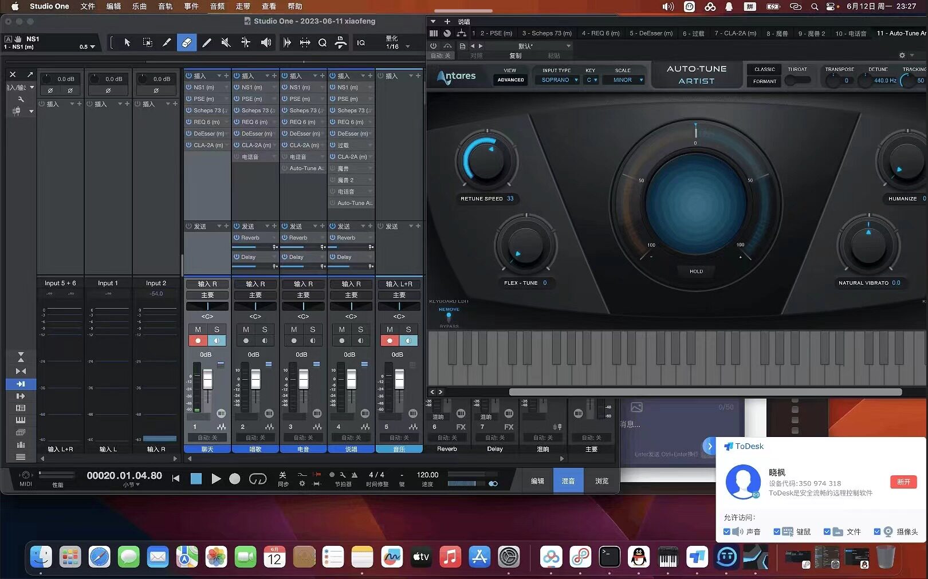Open the 编辑 menu
Image resolution: width=928 pixels, height=579 pixels.
[113, 6]
